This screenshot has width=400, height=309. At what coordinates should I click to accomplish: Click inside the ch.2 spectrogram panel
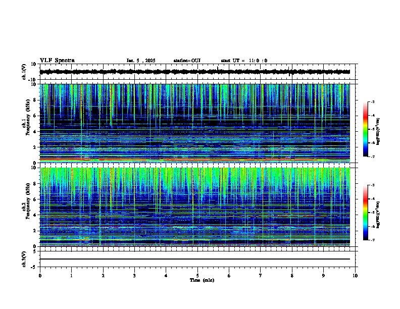coord(194,207)
